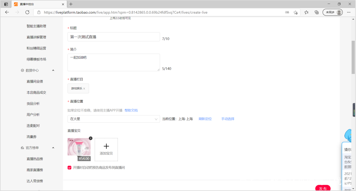The width and height of the screenshot is (356, 191).
Task: Collapse the 数据中心 sidebar group
Action: (53, 70)
